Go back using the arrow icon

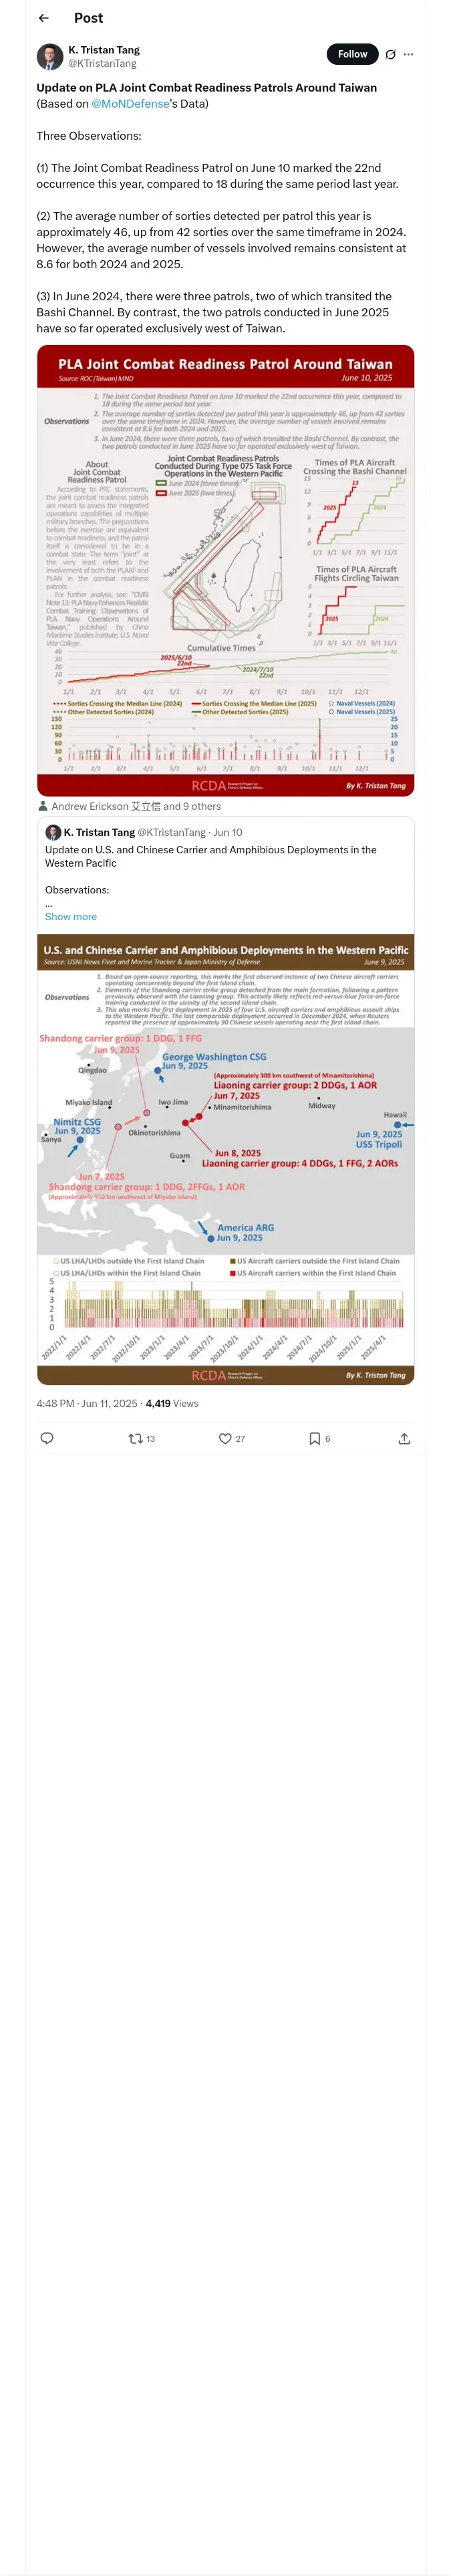(x=44, y=18)
